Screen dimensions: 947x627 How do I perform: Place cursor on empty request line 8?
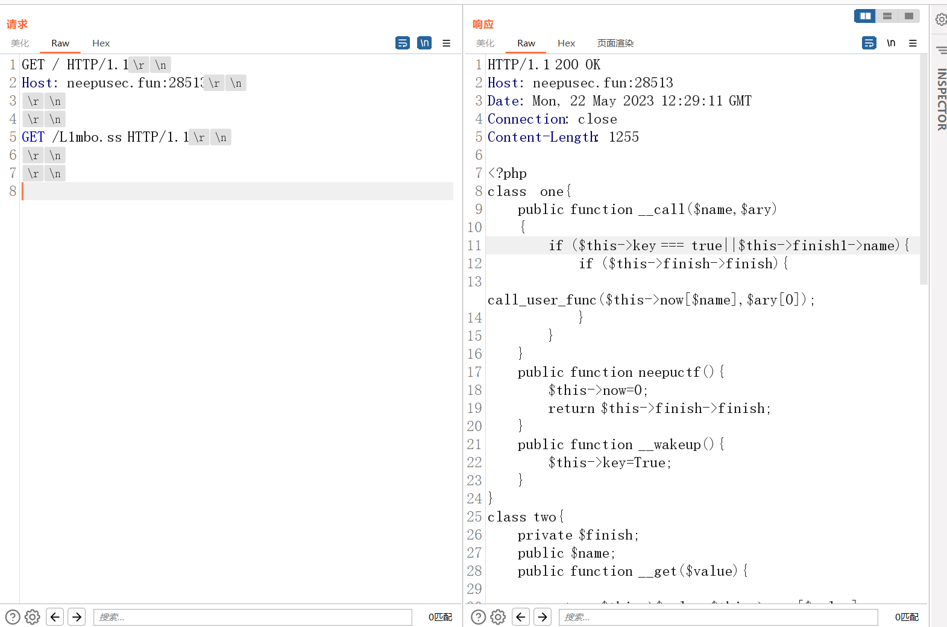(x=238, y=191)
